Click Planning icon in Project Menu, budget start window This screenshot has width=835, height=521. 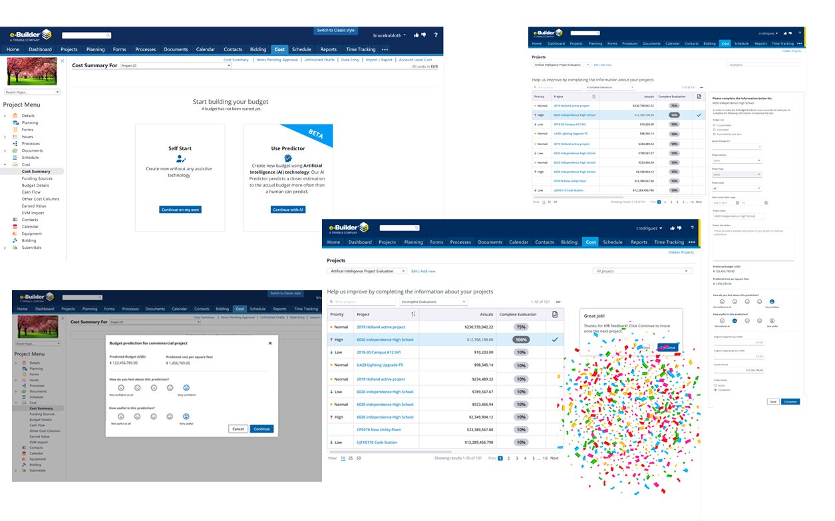(x=15, y=122)
